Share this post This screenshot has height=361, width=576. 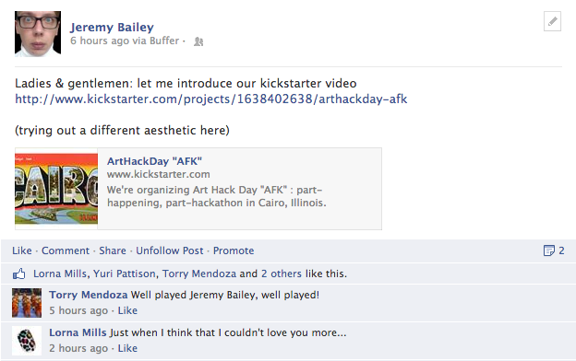113,250
